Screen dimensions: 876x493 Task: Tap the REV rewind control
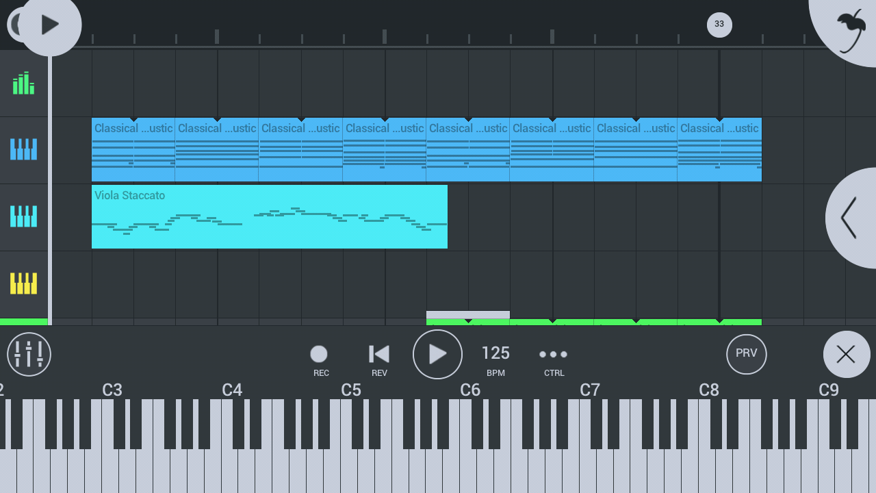click(378, 354)
